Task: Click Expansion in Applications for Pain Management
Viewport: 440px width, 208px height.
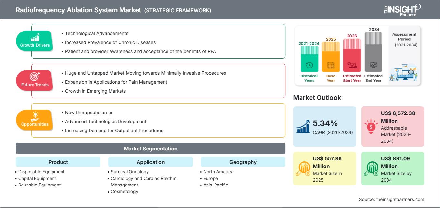Action: click(x=116, y=82)
